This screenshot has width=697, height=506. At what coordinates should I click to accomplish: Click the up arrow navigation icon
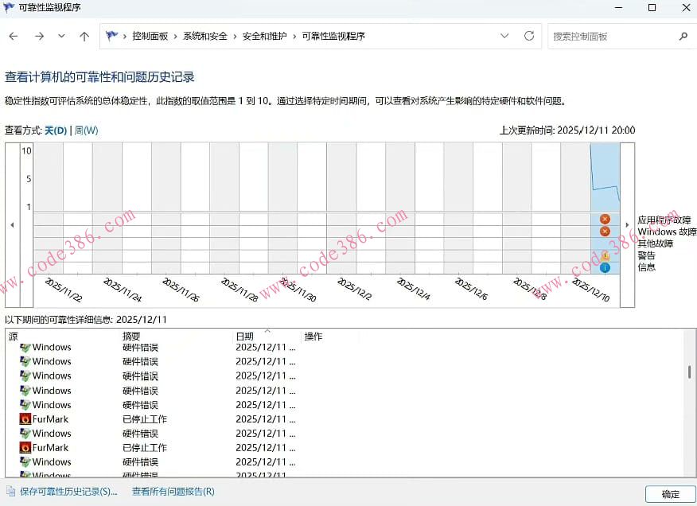click(84, 36)
